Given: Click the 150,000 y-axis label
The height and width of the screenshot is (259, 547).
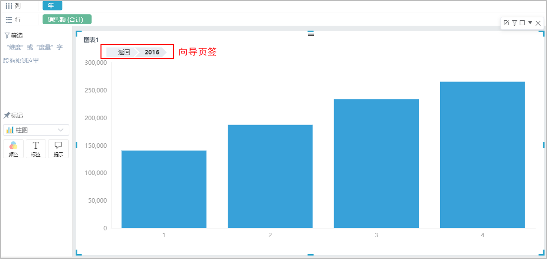Looking at the screenshot, I should click(96, 145).
